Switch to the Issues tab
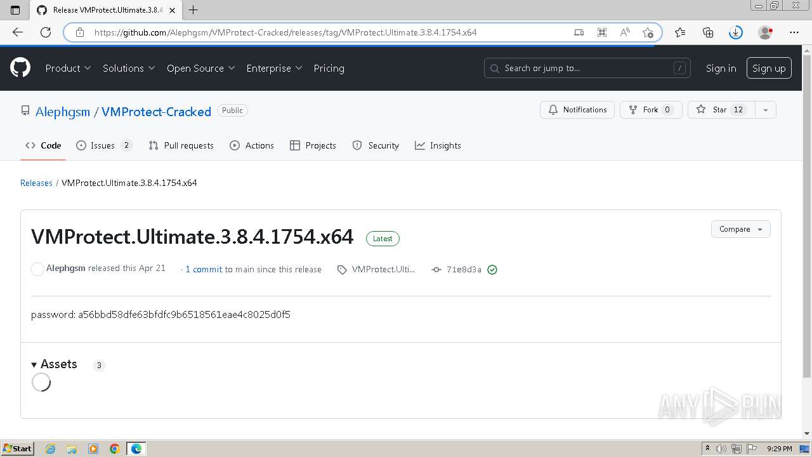The image size is (812, 457). click(x=104, y=145)
